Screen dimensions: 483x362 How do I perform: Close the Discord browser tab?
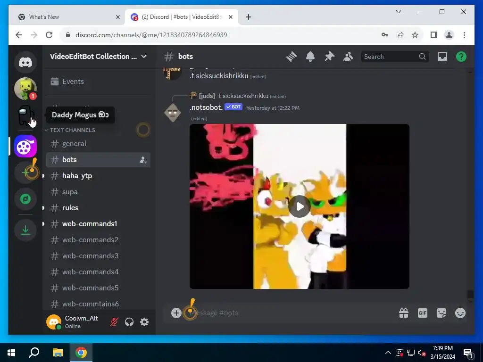click(230, 17)
